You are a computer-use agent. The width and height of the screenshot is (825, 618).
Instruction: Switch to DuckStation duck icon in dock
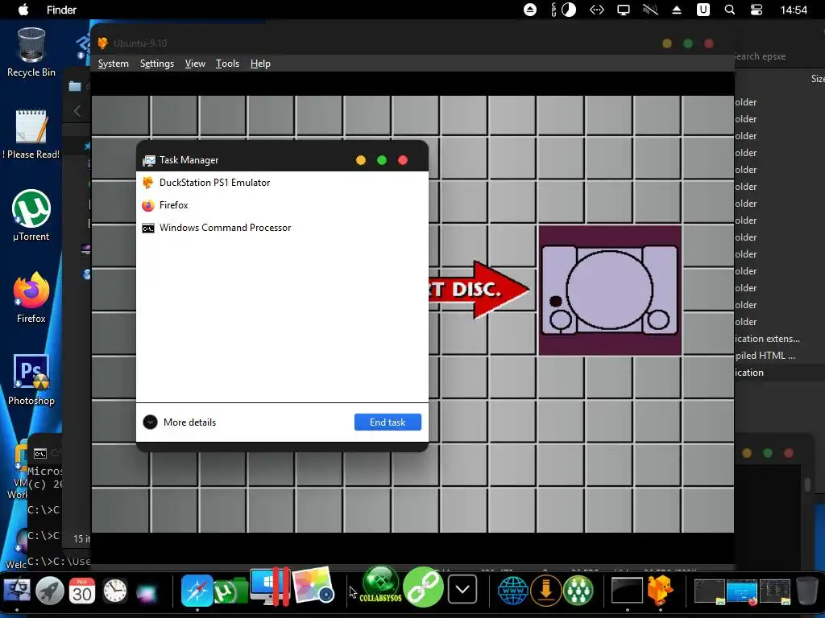tap(661, 590)
